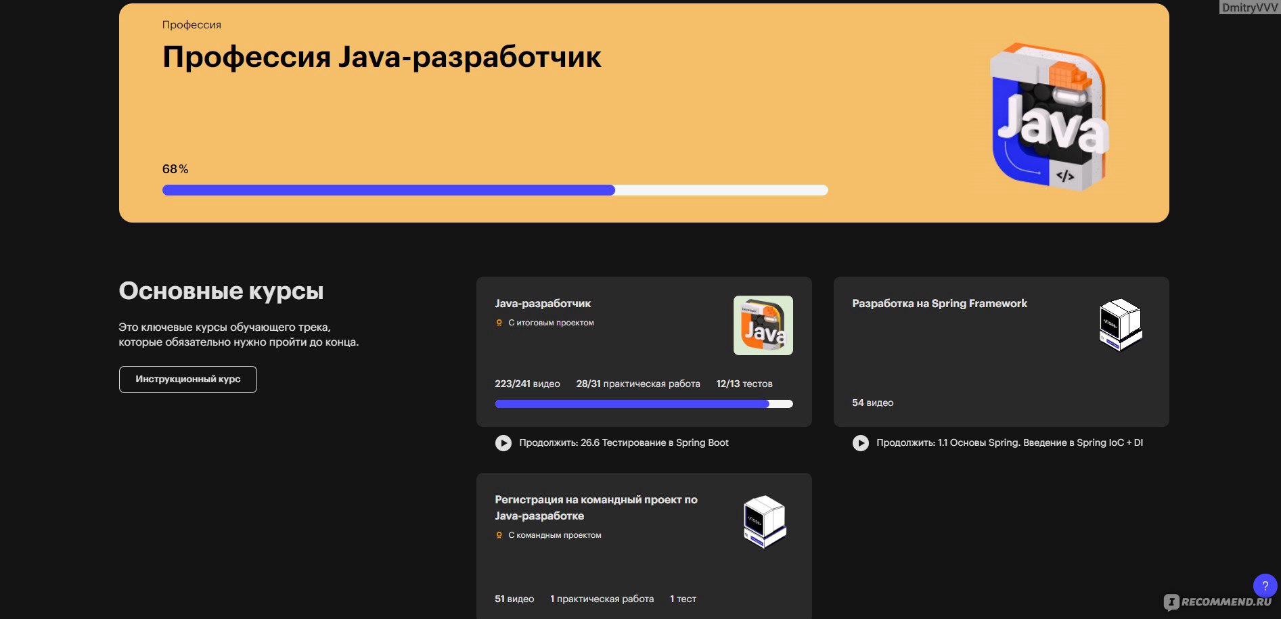Click the Java logo on the orange banner

(1050, 117)
